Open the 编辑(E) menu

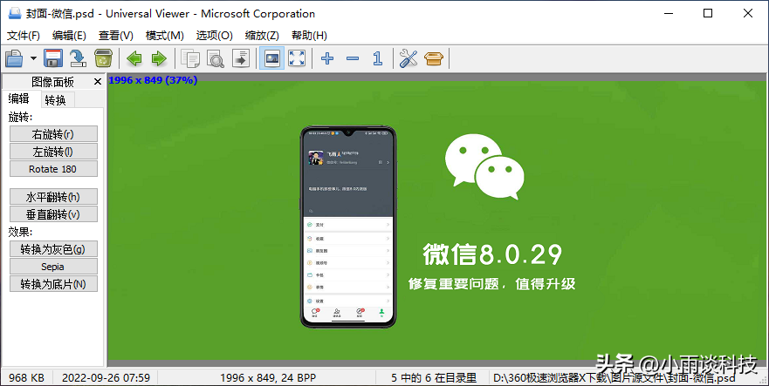[69, 35]
